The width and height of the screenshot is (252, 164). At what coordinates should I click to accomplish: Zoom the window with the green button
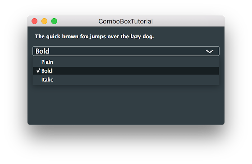coord(54,21)
